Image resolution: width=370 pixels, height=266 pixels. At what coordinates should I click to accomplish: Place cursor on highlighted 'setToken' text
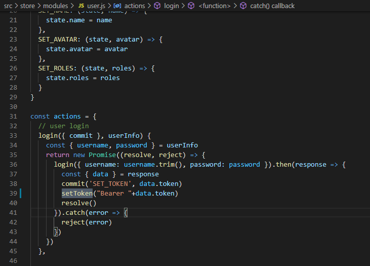(77, 194)
